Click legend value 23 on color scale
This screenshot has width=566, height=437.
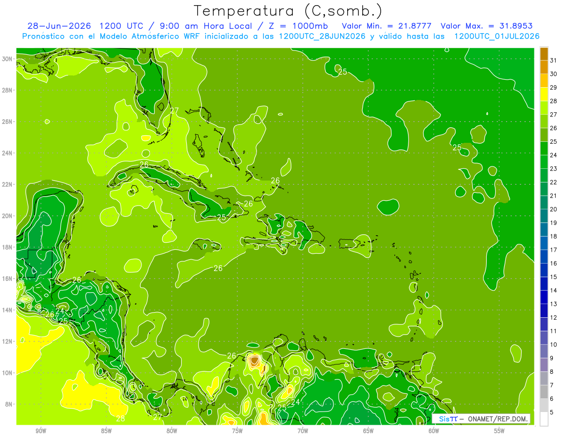pyautogui.click(x=554, y=168)
